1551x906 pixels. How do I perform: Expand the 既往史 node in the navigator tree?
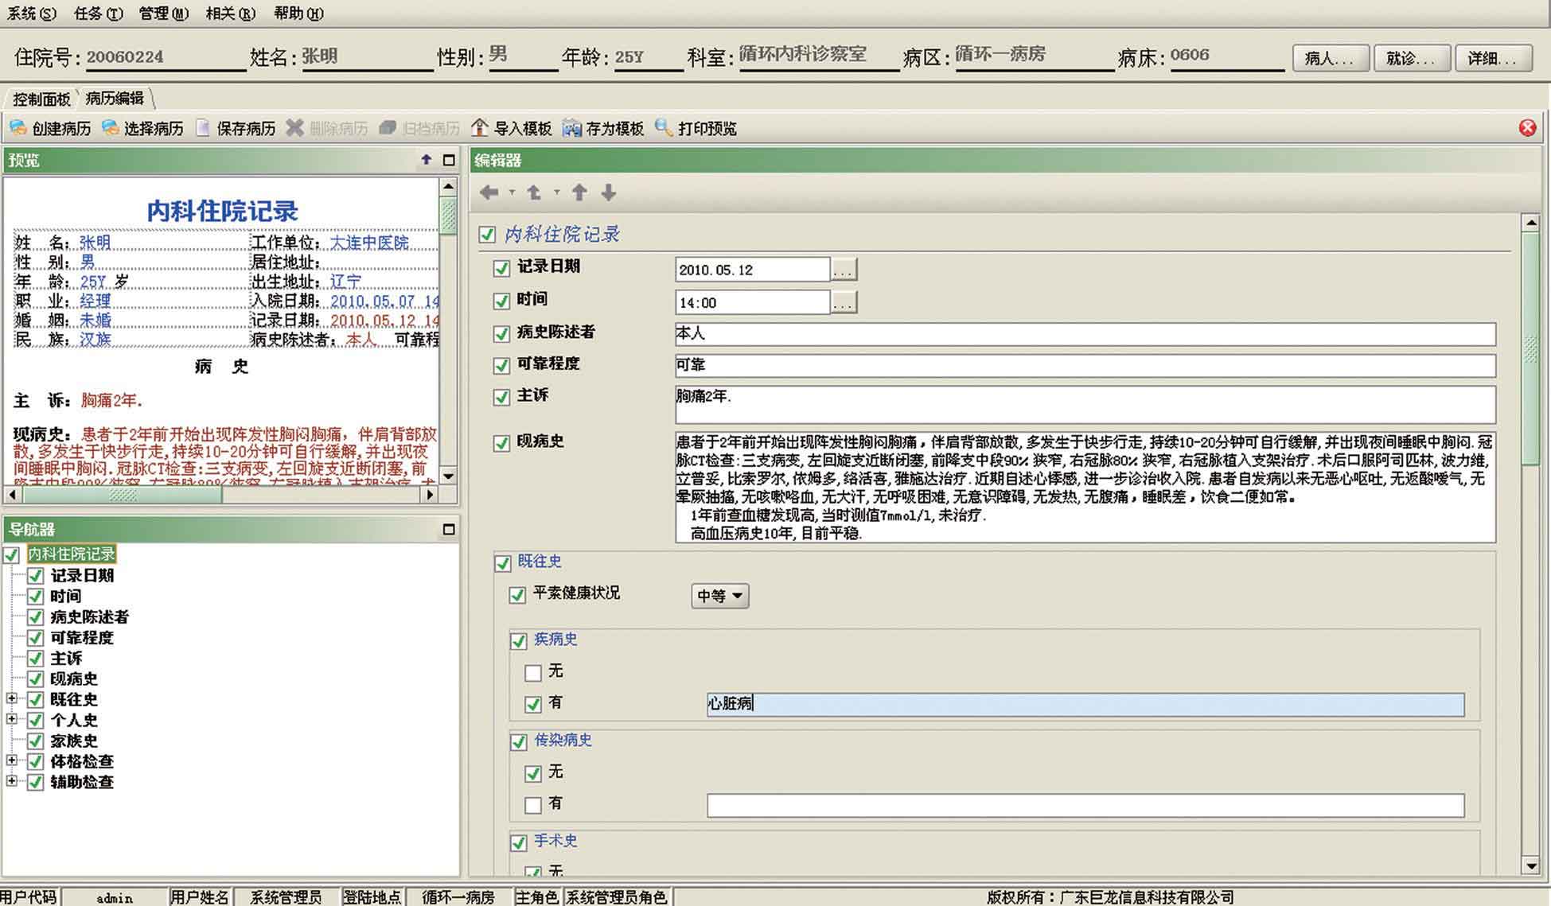pos(12,698)
